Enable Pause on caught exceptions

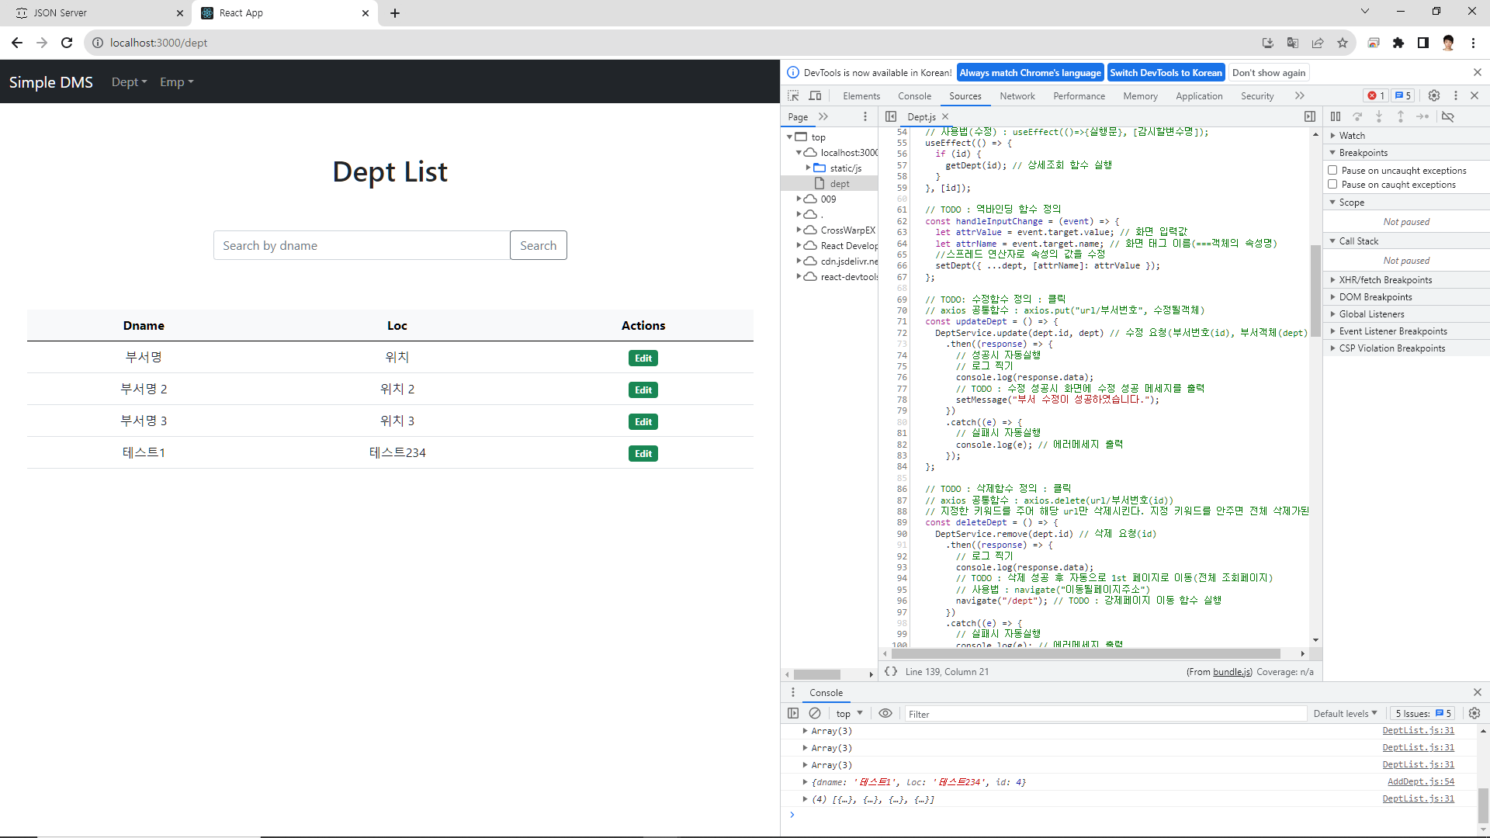[1332, 185]
